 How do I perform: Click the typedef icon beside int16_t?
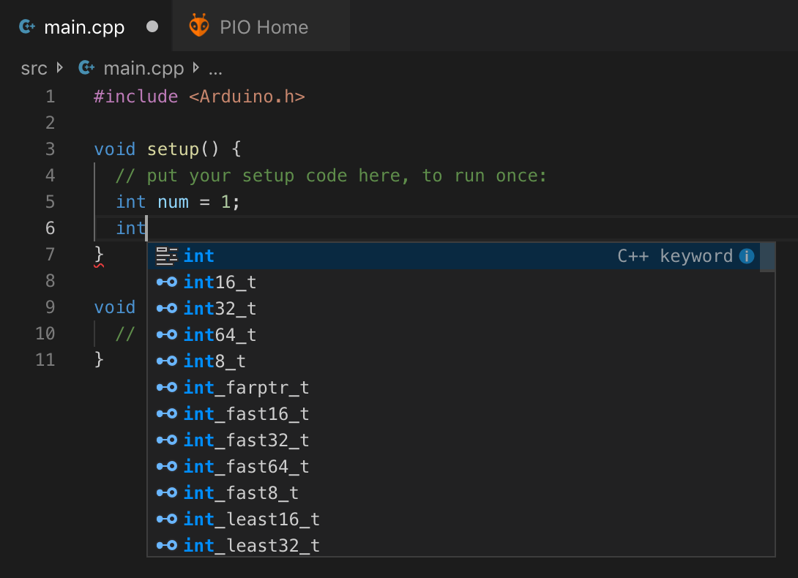pos(167,282)
